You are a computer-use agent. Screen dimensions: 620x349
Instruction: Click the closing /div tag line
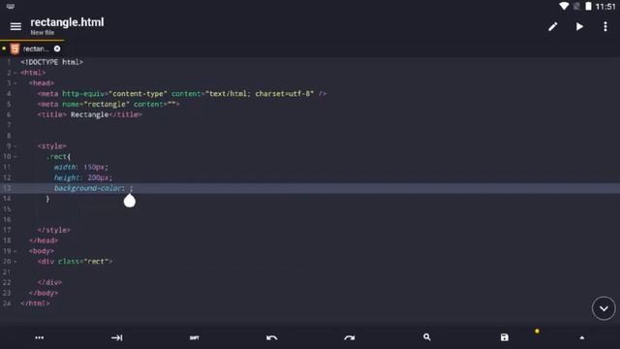coord(49,282)
